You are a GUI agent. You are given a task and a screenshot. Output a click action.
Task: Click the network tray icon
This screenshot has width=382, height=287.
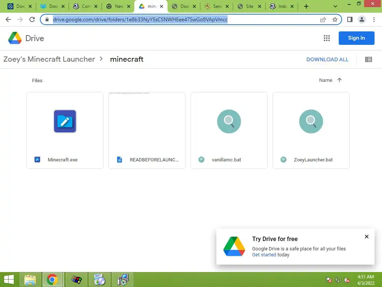(x=338, y=280)
